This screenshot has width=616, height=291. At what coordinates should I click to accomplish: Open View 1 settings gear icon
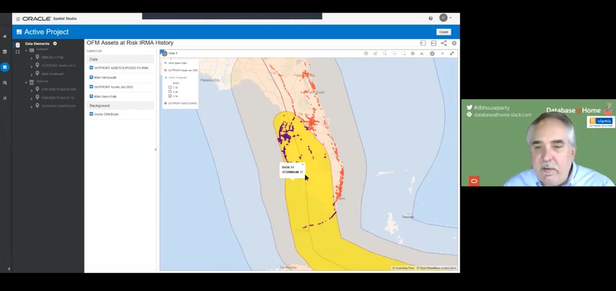click(x=432, y=53)
